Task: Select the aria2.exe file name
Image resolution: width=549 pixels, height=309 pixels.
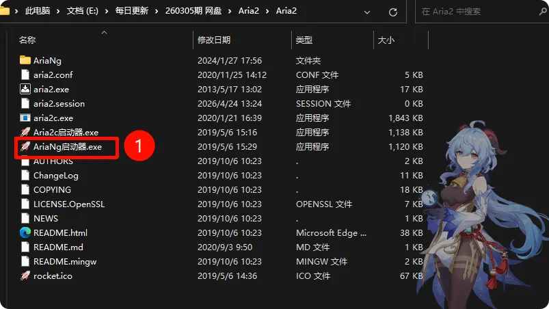Action: (x=51, y=90)
